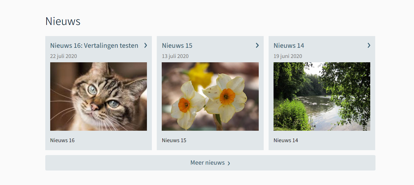
Task: Open the Nieuws 14 headline link
Action: [289, 46]
